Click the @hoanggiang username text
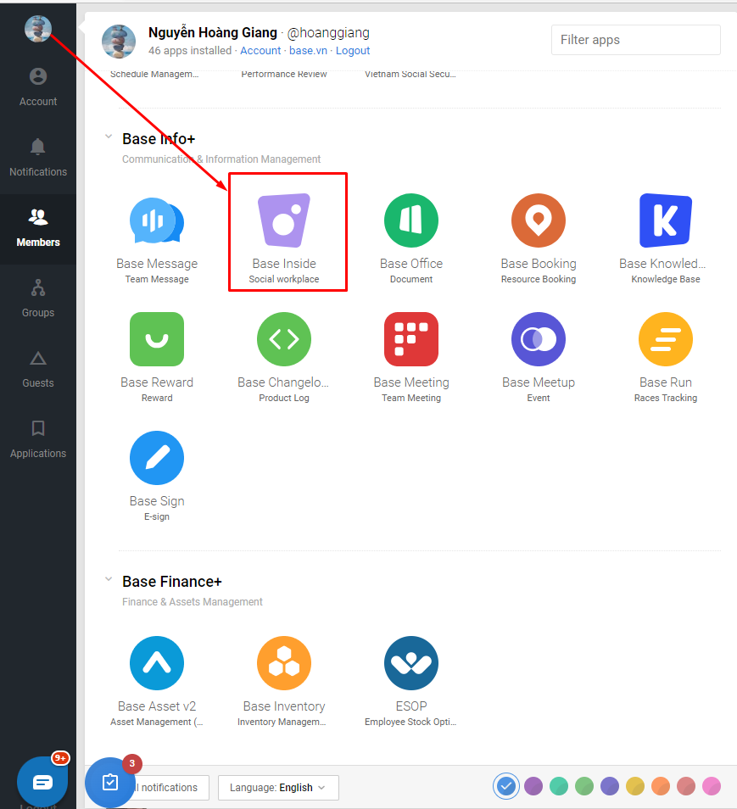737x809 pixels. coord(328,33)
